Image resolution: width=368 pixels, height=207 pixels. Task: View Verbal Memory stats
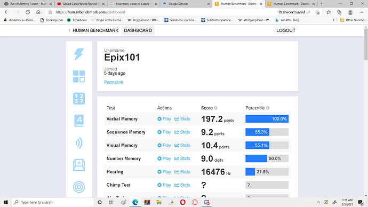182,119
